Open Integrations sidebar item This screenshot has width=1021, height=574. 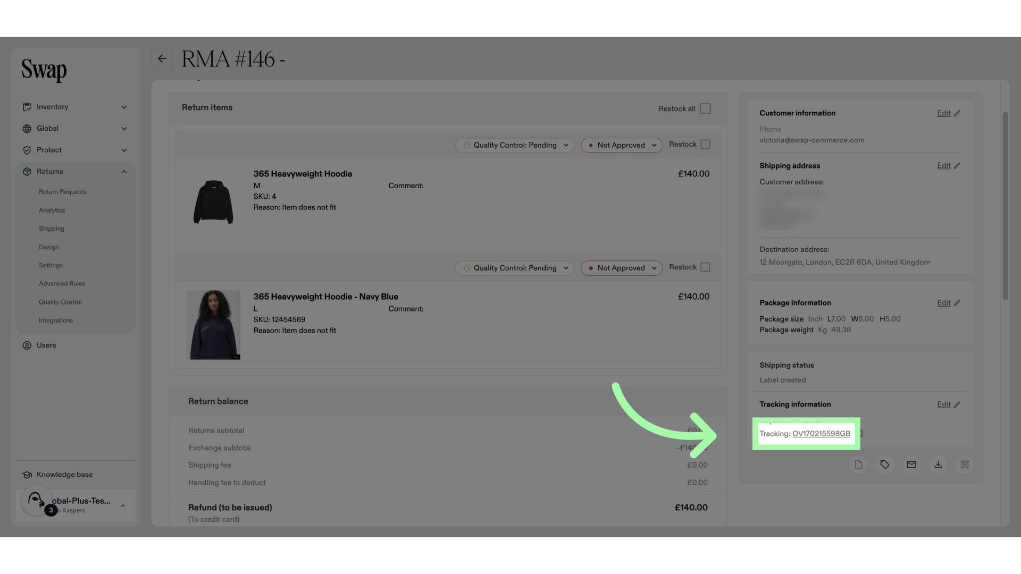click(x=56, y=320)
